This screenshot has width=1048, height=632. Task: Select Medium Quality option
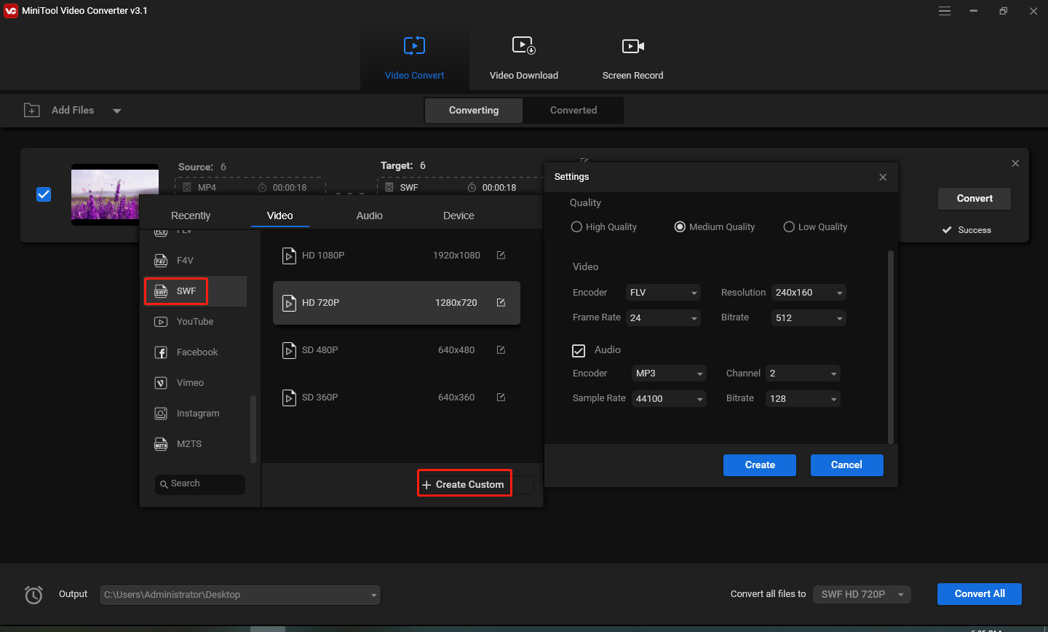(680, 227)
